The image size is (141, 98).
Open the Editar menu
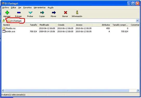(x=14, y=8)
